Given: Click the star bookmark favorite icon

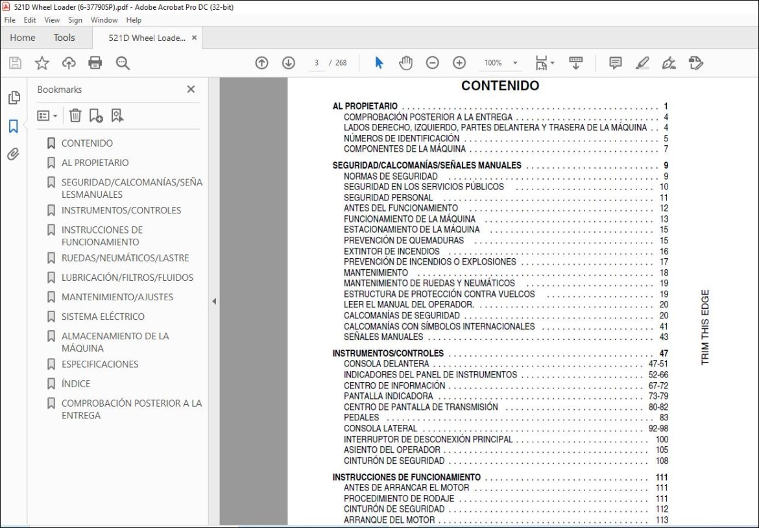Looking at the screenshot, I should 42,63.
